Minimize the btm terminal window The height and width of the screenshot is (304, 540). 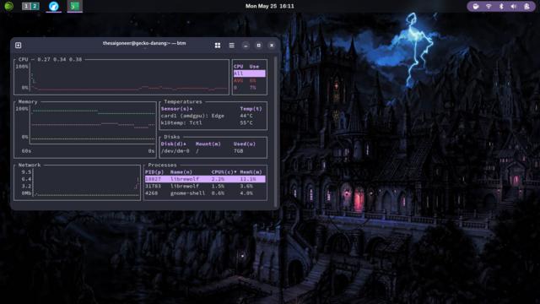246,46
